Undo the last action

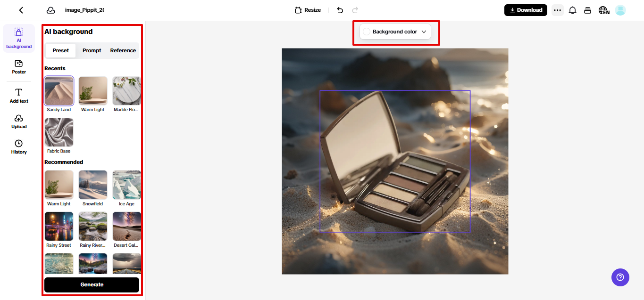340,10
